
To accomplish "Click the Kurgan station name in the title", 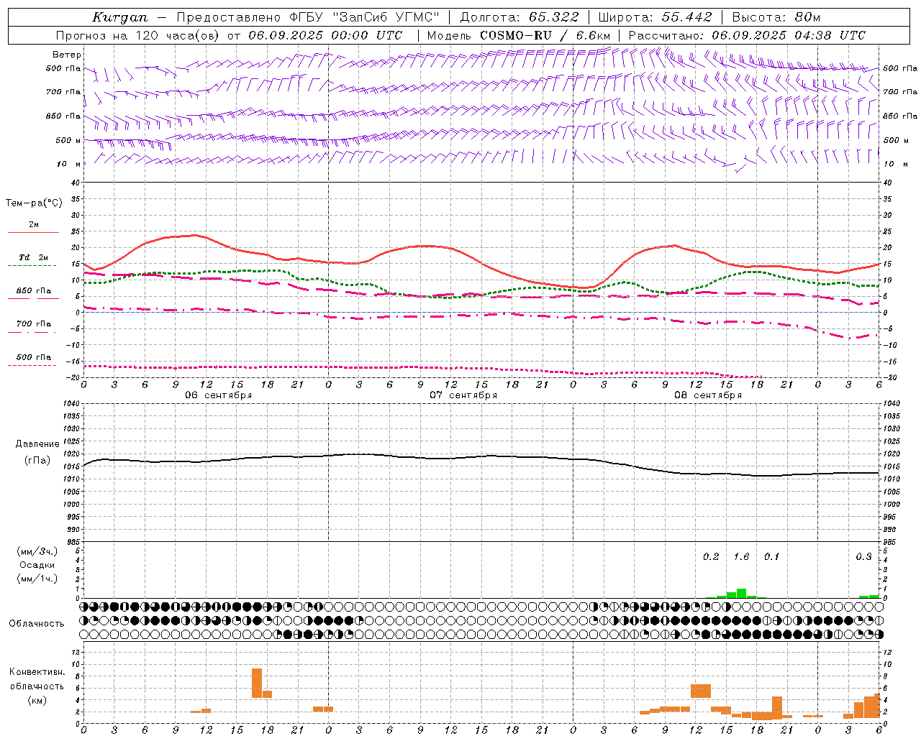I will (x=120, y=17).
